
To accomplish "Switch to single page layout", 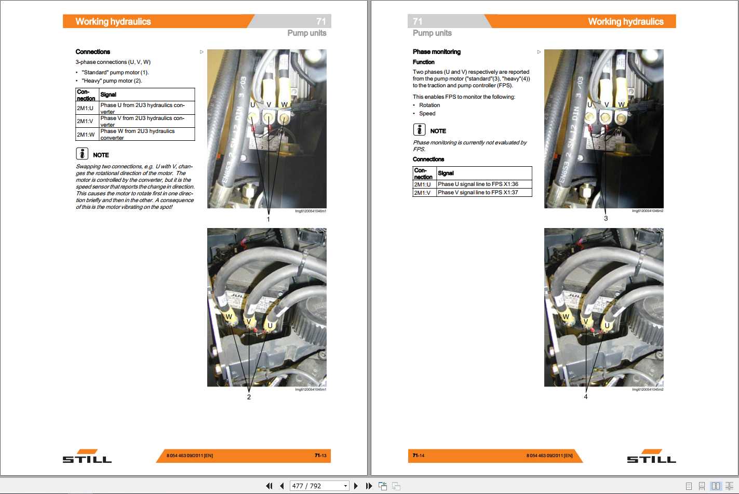I will [689, 486].
